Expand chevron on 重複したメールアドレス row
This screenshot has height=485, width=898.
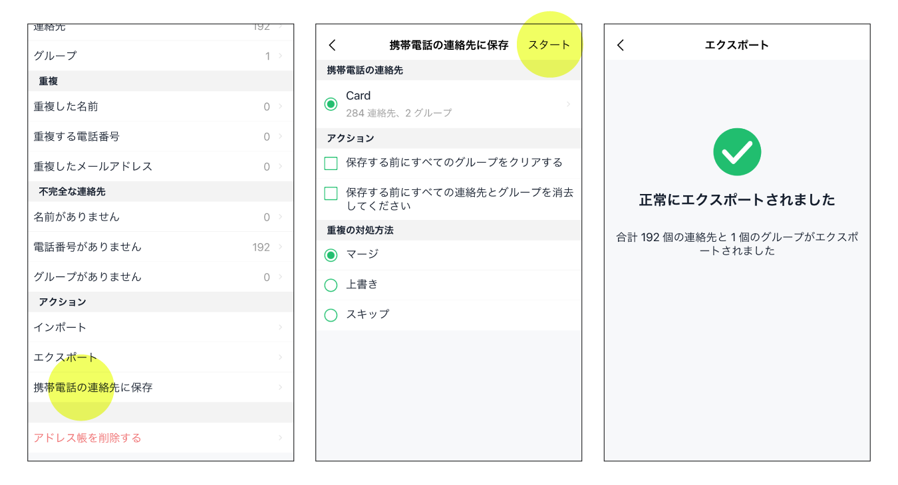coord(281,167)
